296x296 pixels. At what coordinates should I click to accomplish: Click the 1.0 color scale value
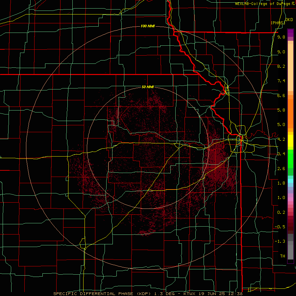coord(281,198)
